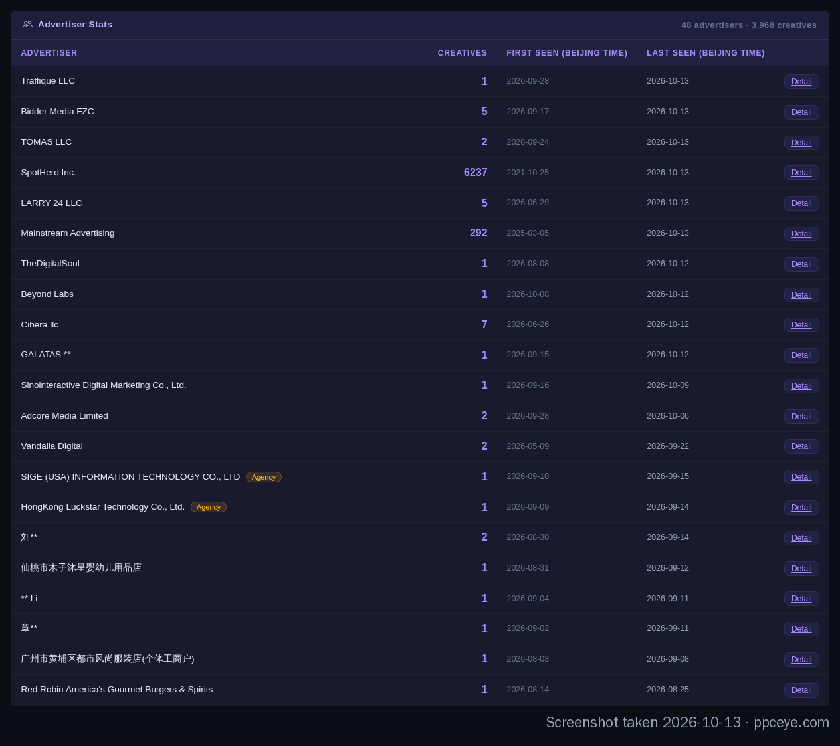
Task: Click first seen date 2025-03-05
Action: point(528,233)
